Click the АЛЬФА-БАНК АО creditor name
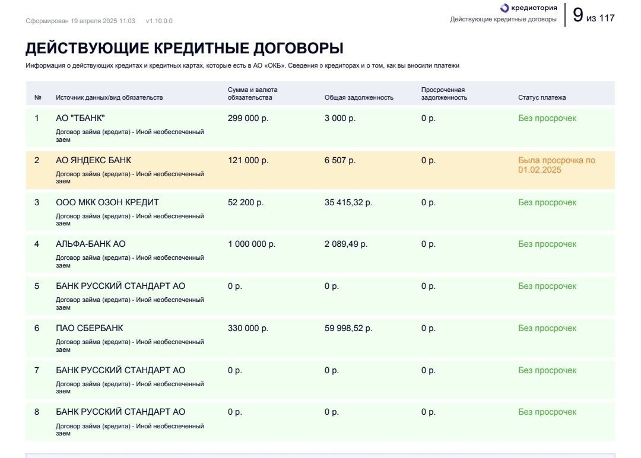This screenshot has height=458, width=641. tap(90, 244)
